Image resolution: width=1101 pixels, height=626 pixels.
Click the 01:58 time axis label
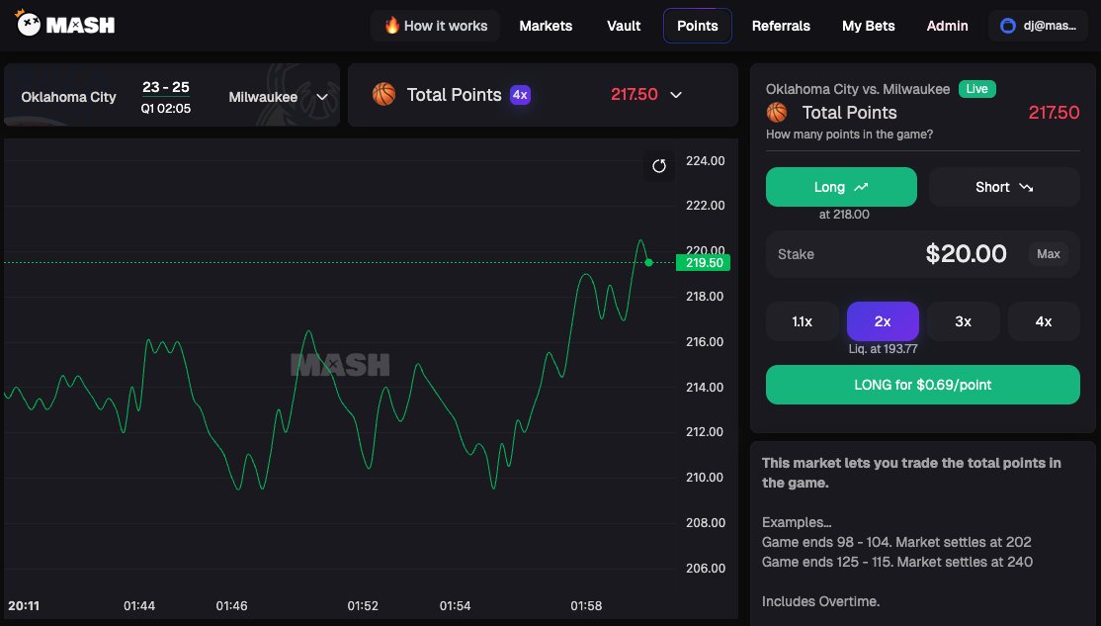pyautogui.click(x=586, y=605)
